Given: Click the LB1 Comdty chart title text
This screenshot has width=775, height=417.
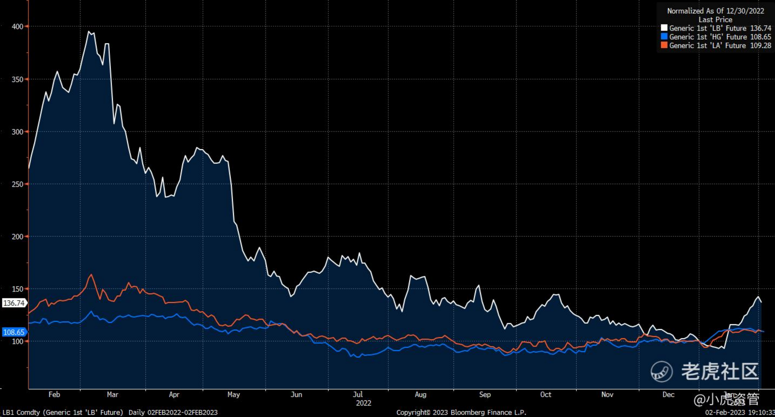Looking at the screenshot, I should tap(63, 412).
